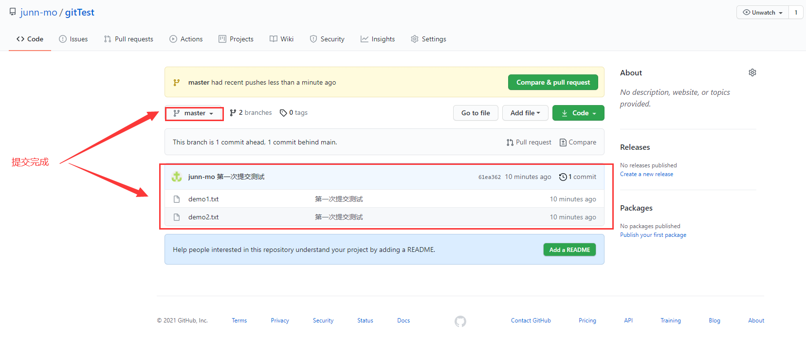
Task: Click the green Compare & pull request button
Action: click(x=553, y=82)
